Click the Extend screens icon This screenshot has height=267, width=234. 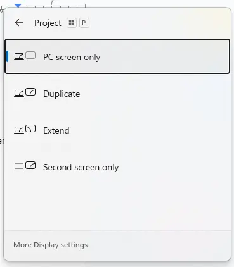(25, 129)
